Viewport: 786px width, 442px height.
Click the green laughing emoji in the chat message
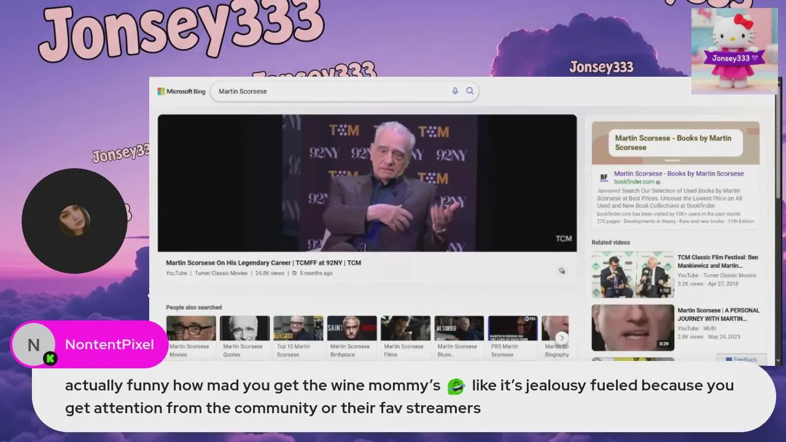[456, 386]
